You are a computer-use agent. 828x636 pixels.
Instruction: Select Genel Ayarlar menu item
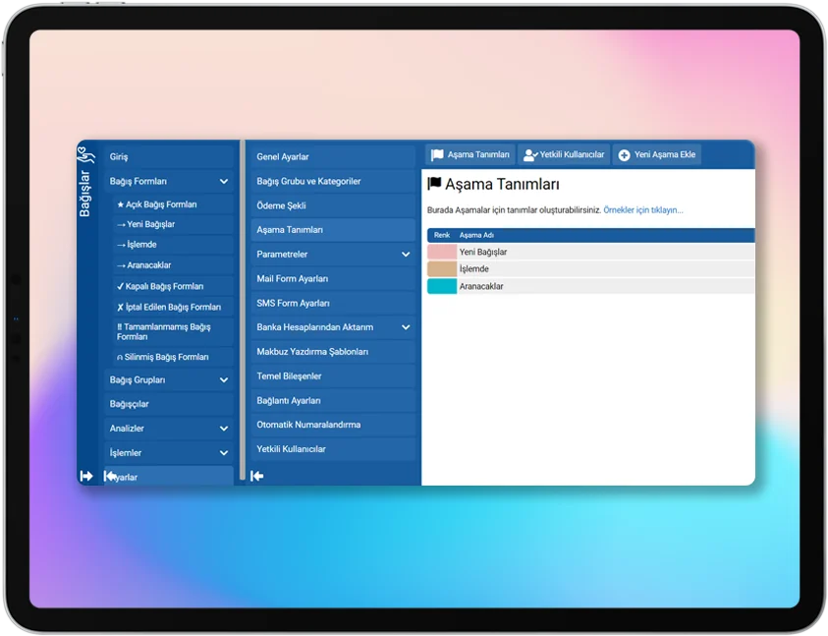tap(283, 157)
